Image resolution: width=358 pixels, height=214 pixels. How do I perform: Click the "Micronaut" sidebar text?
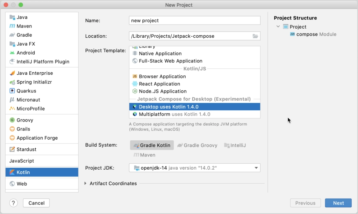point(28,99)
